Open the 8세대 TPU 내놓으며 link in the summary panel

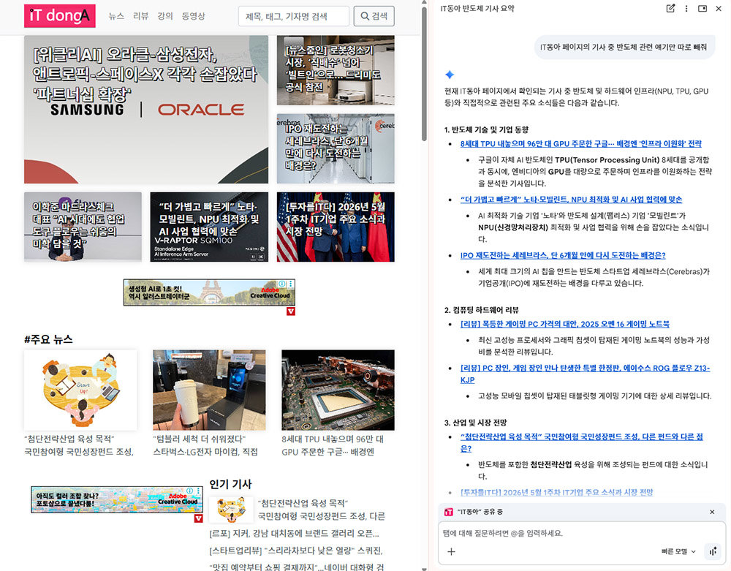pyautogui.click(x=581, y=143)
